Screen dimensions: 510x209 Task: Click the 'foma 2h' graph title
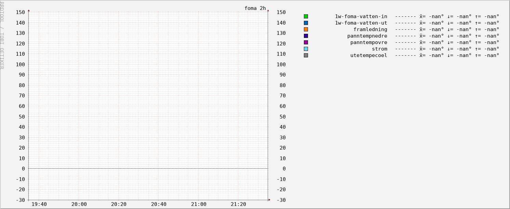(x=255, y=8)
